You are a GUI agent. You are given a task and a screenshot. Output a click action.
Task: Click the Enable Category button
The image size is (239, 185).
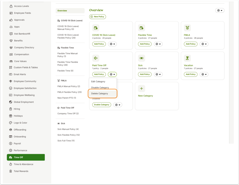tap(102, 105)
